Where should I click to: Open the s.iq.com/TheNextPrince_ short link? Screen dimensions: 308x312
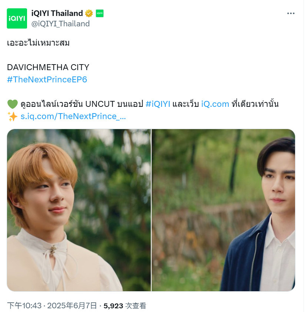pos(73,116)
